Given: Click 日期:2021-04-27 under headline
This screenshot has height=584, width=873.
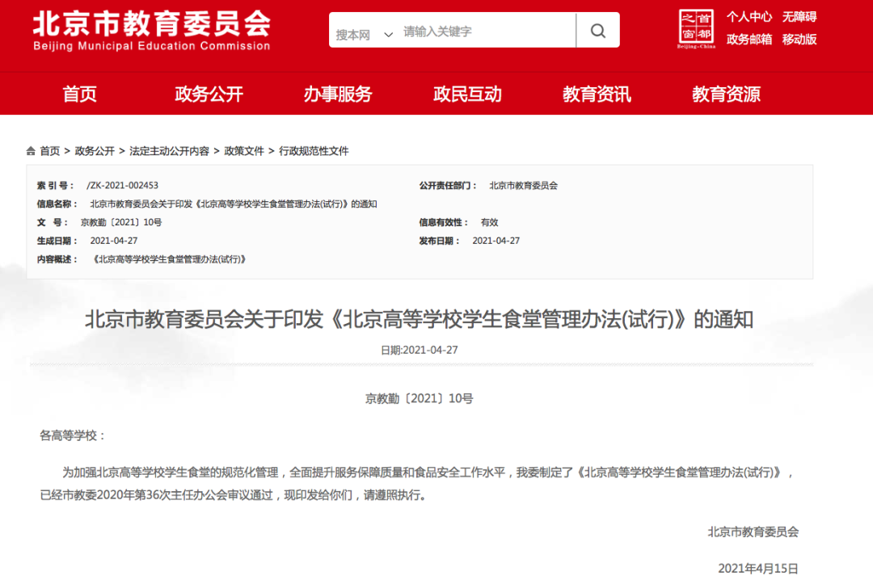Looking at the screenshot, I should tap(420, 350).
